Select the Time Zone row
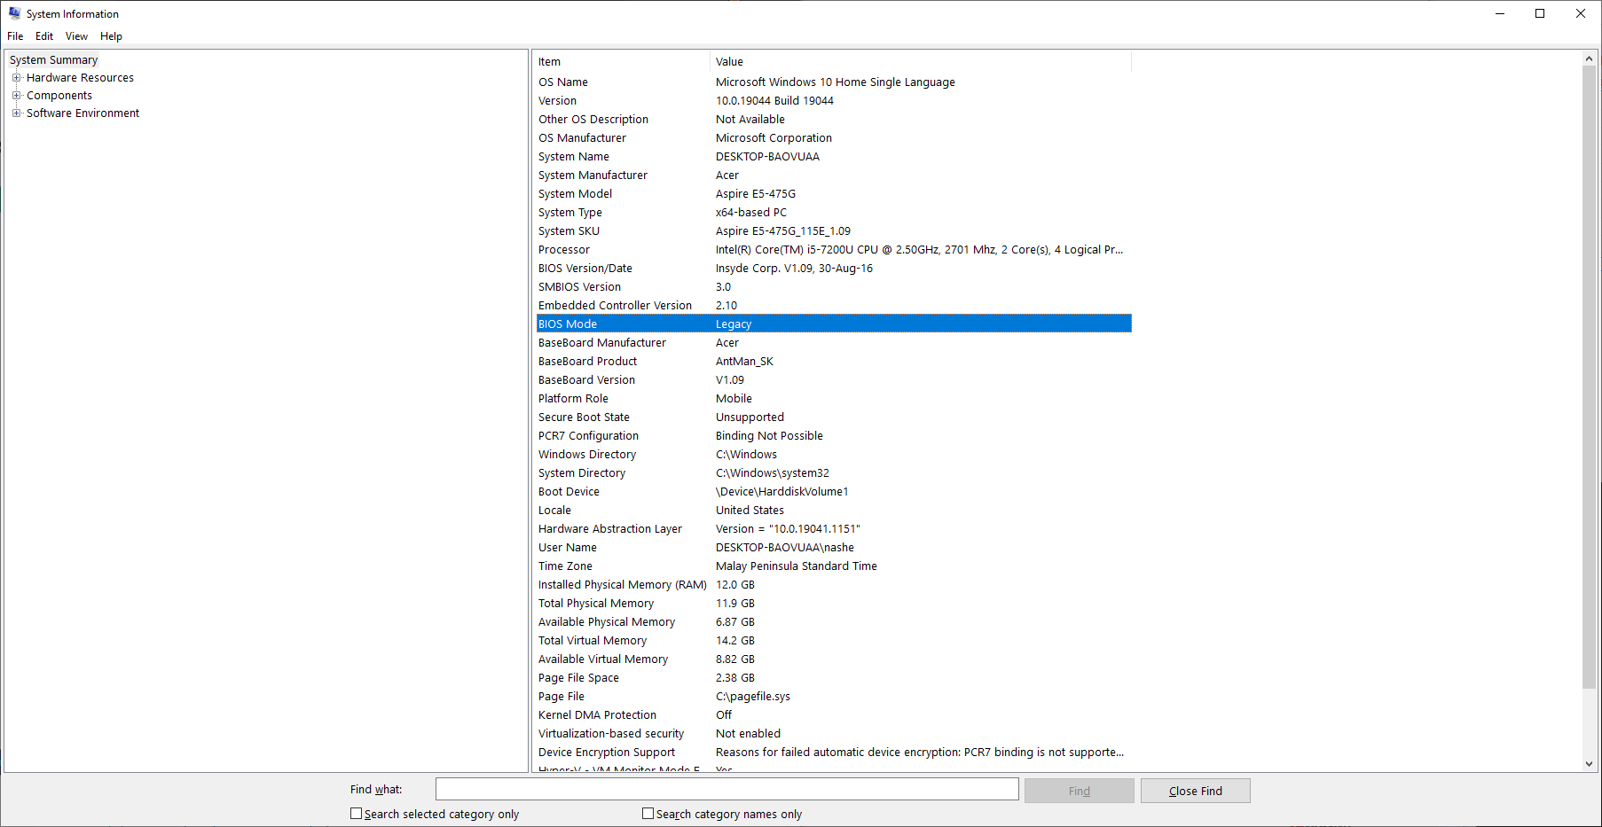This screenshot has height=827, width=1602. [834, 566]
